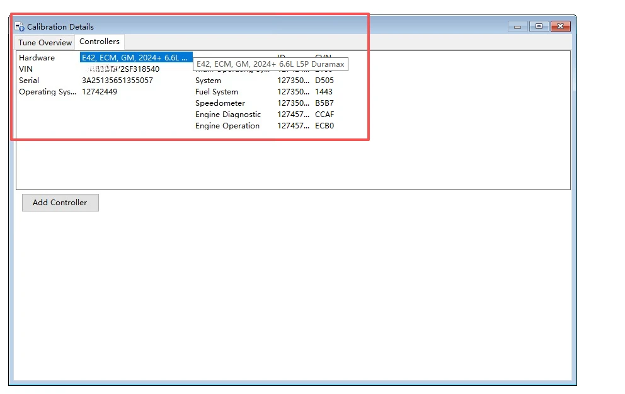The image size is (625, 394).
Task: Click the VIN row label
Action: [x=26, y=69]
